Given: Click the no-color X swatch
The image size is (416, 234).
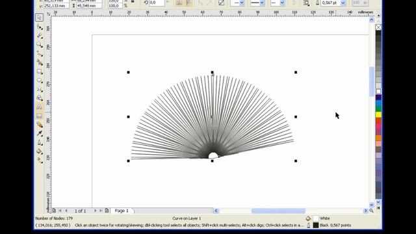Looking at the screenshot, I should point(378,27).
